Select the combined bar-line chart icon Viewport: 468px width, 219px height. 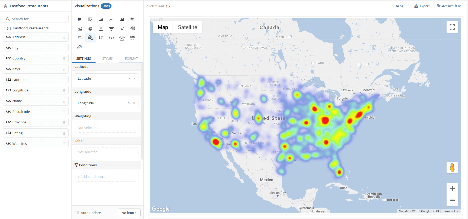coord(80,29)
